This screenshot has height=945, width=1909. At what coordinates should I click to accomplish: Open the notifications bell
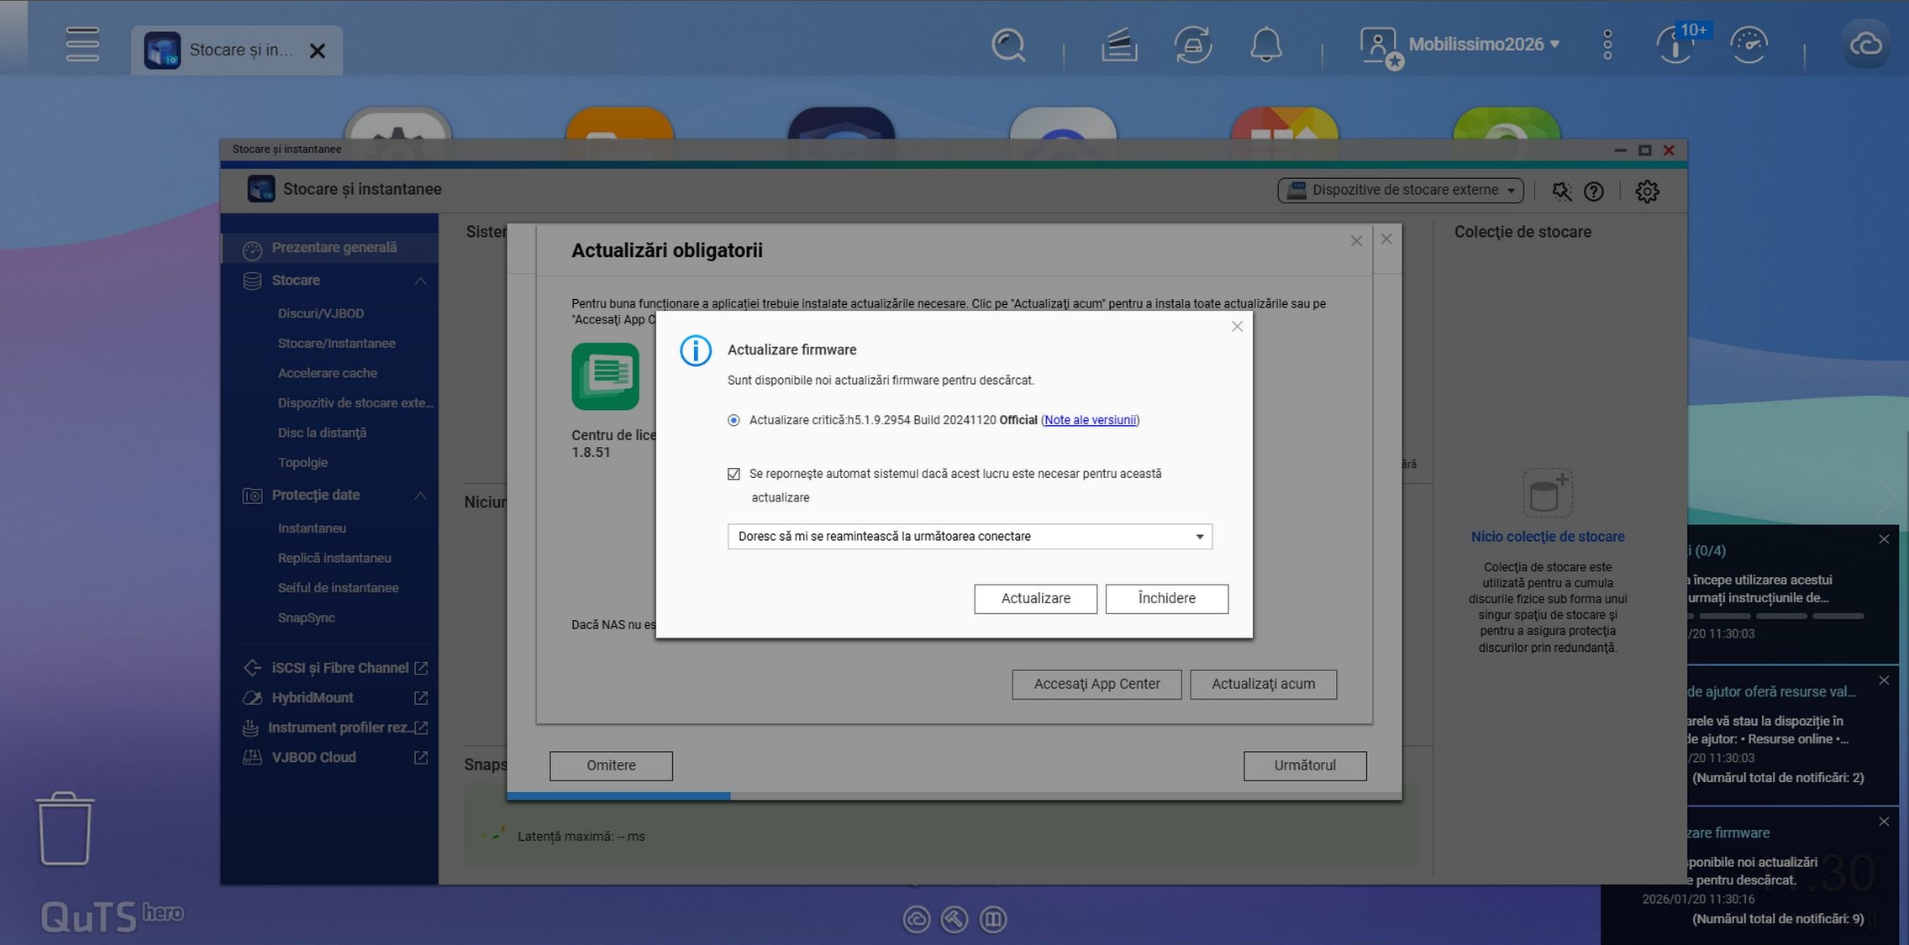click(x=1265, y=45)
